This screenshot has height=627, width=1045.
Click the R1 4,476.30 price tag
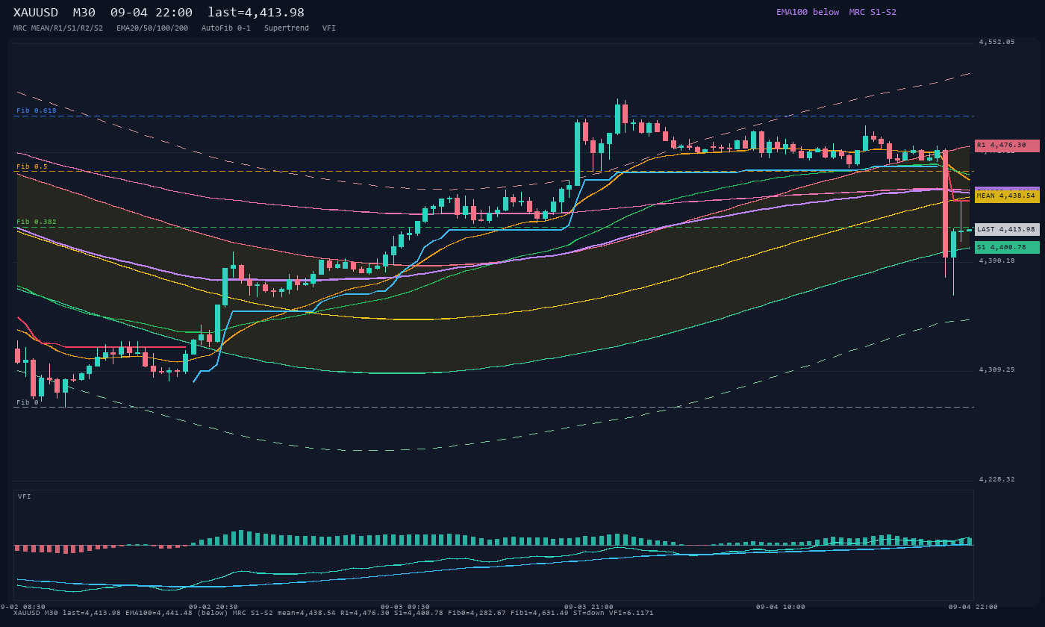(1007, 146)
